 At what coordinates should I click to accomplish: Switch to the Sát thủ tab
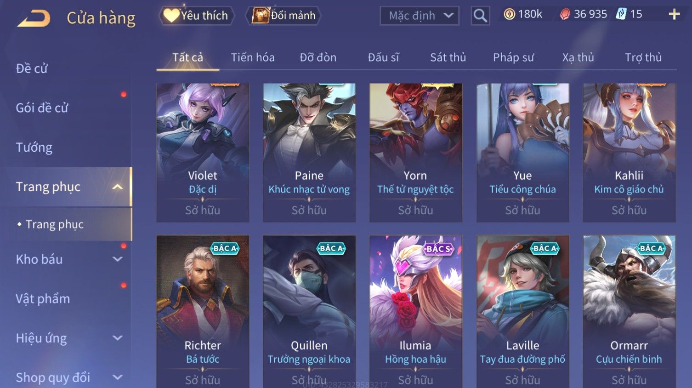pyautogui.click(x=448, y=57)
